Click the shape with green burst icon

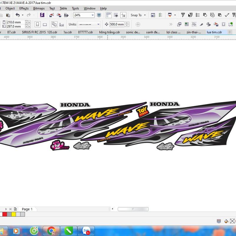(231, 24)
